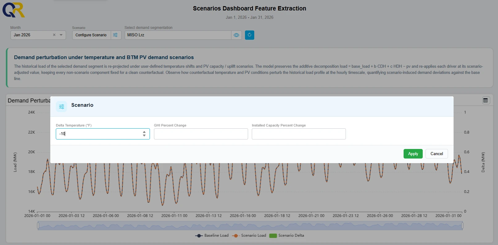Click the QR logo icon
The height and width of the screenshot is (245, 498).
pyautogui.click(x=14, y=10)
